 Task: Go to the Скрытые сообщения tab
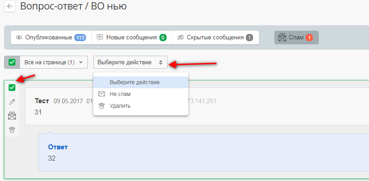pos(215,38)
